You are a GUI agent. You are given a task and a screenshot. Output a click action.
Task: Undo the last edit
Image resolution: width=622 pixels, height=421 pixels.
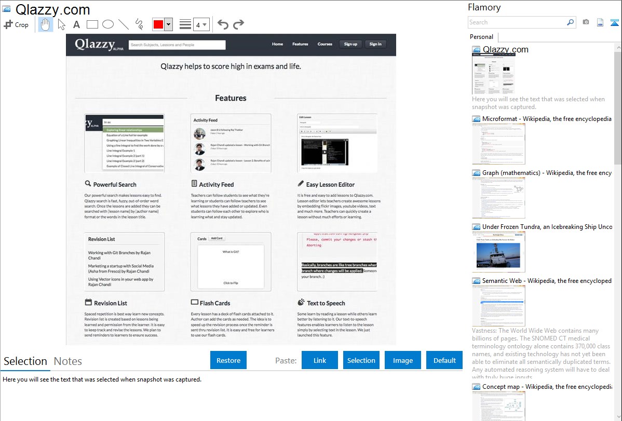[223, 24]
